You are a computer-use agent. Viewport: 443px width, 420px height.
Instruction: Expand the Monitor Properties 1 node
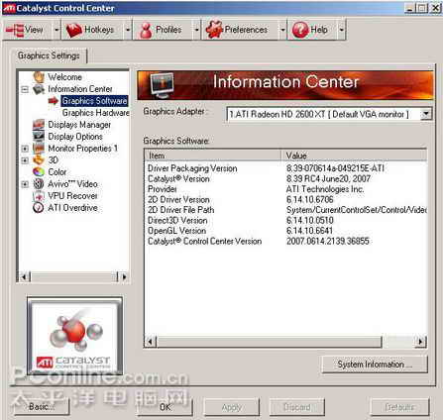pos(25,149)
